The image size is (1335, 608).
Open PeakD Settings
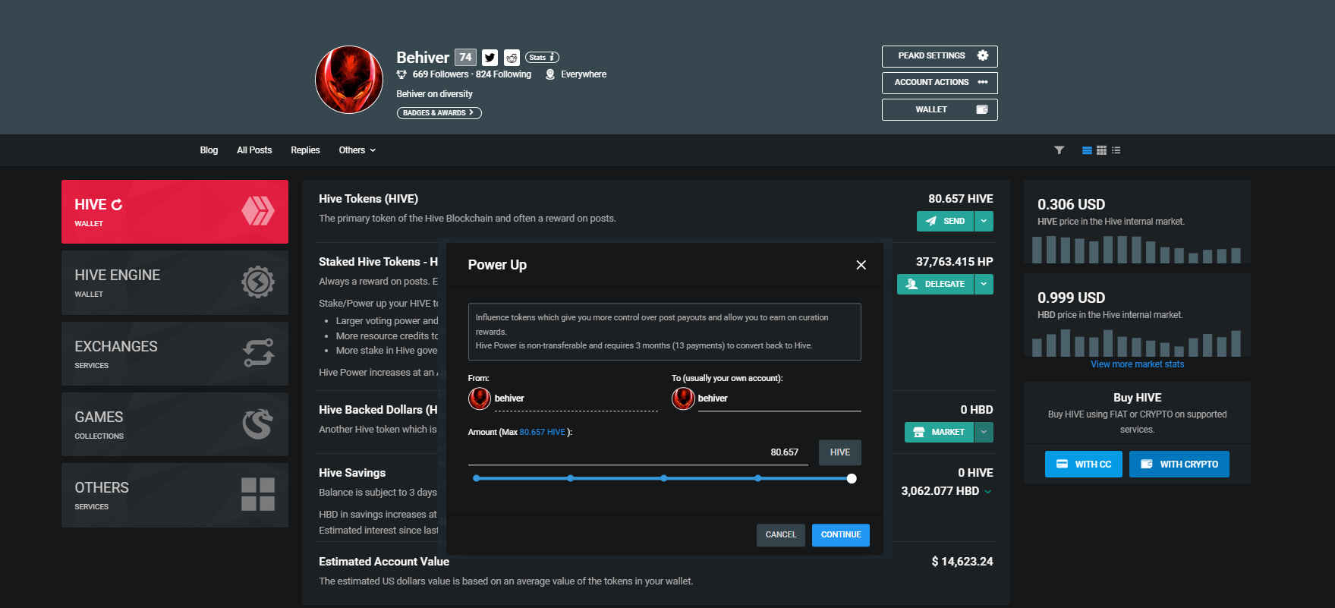pos(940,56)
